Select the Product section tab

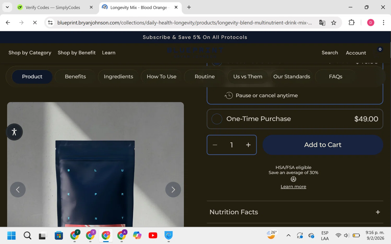click(32, 76)
